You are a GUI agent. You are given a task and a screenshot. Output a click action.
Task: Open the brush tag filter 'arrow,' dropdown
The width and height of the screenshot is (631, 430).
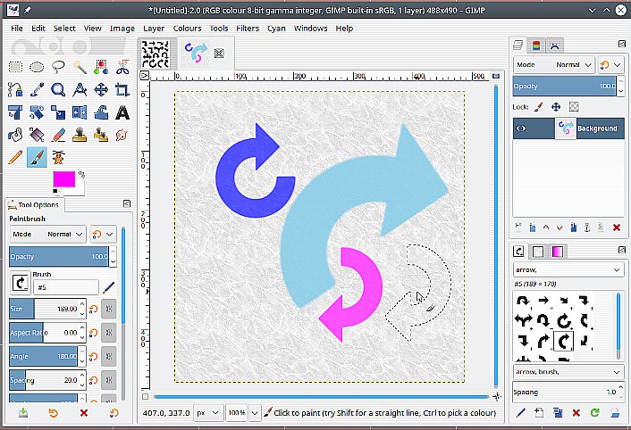(568, 269)
